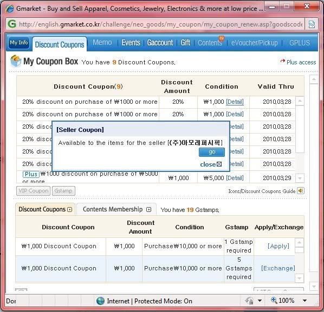Click the Korean seller name in popup
The height and width of the screenshot is (312, 324).
pyautogui.click(x=195, y=143)
